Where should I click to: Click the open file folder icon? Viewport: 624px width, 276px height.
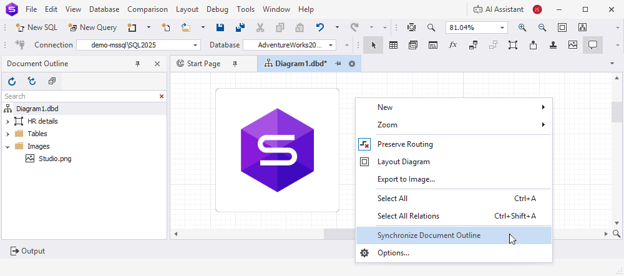(186, 27)
